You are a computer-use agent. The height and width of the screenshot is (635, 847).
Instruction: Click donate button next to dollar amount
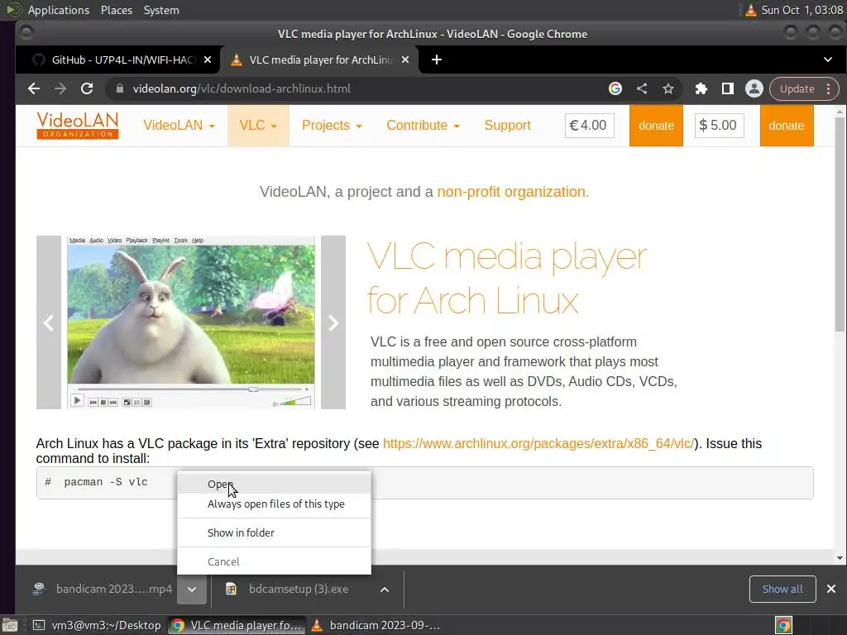click(x=787, y=126)
